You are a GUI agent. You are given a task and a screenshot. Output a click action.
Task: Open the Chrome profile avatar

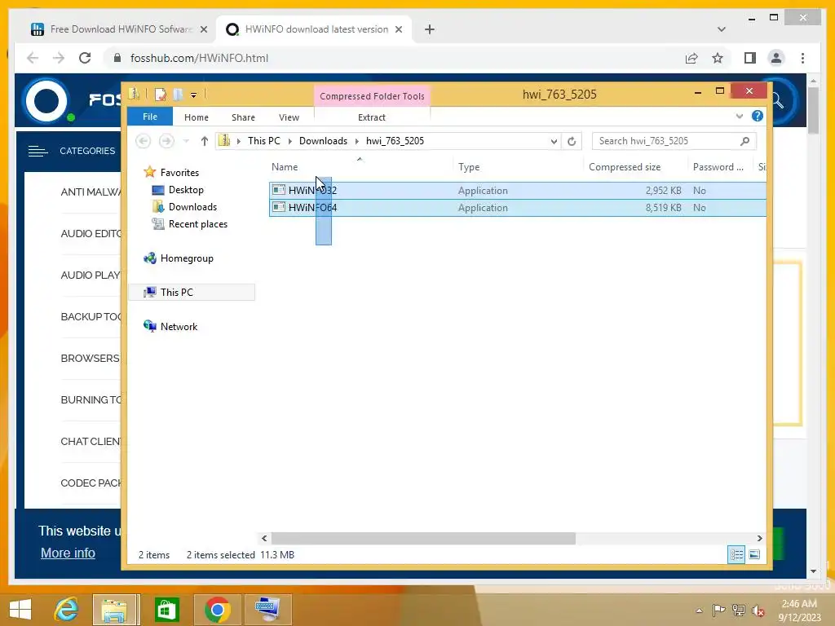[x=776, y=58]
